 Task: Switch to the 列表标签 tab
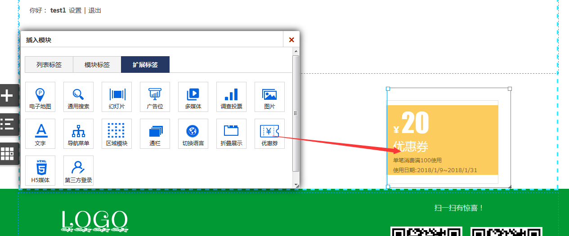click(49, 65)
